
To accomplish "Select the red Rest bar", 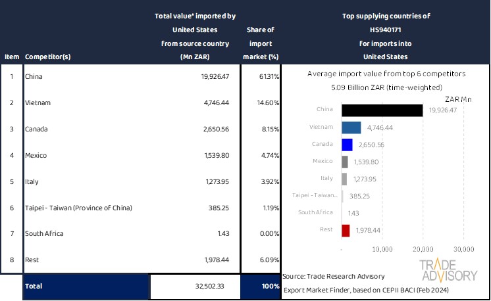I will (x=346, y=230).
